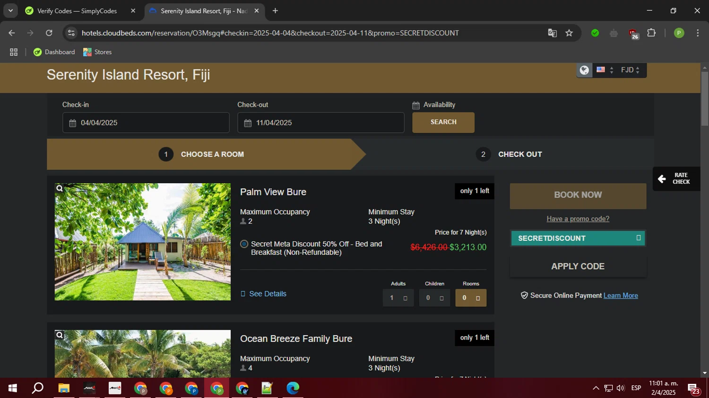Enlarge the Palm View Bure photo
Viewport: 709px width, 398px height.
point(143,242)
